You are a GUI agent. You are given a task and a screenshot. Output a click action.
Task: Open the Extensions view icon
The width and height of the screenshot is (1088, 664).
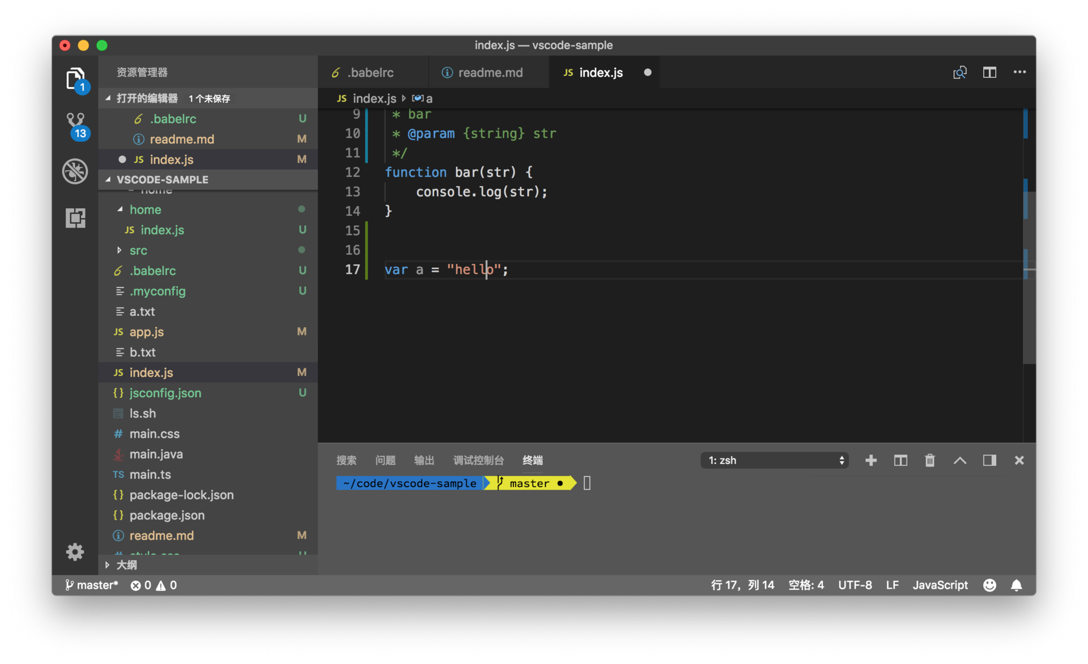pos(75,218)
